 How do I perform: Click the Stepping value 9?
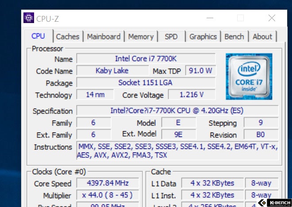click(x=261, y=123)
